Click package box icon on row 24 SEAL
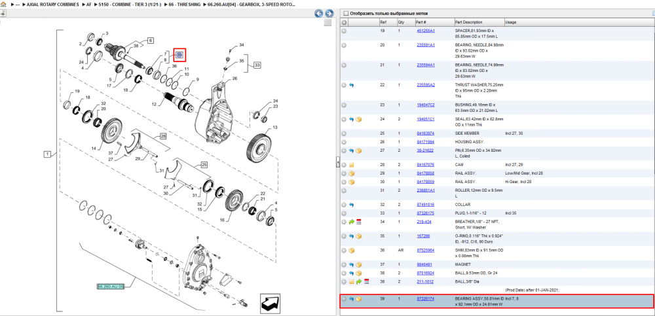Image resolution: width=655 pixels, height=316 pixels. tap(358, 119)
